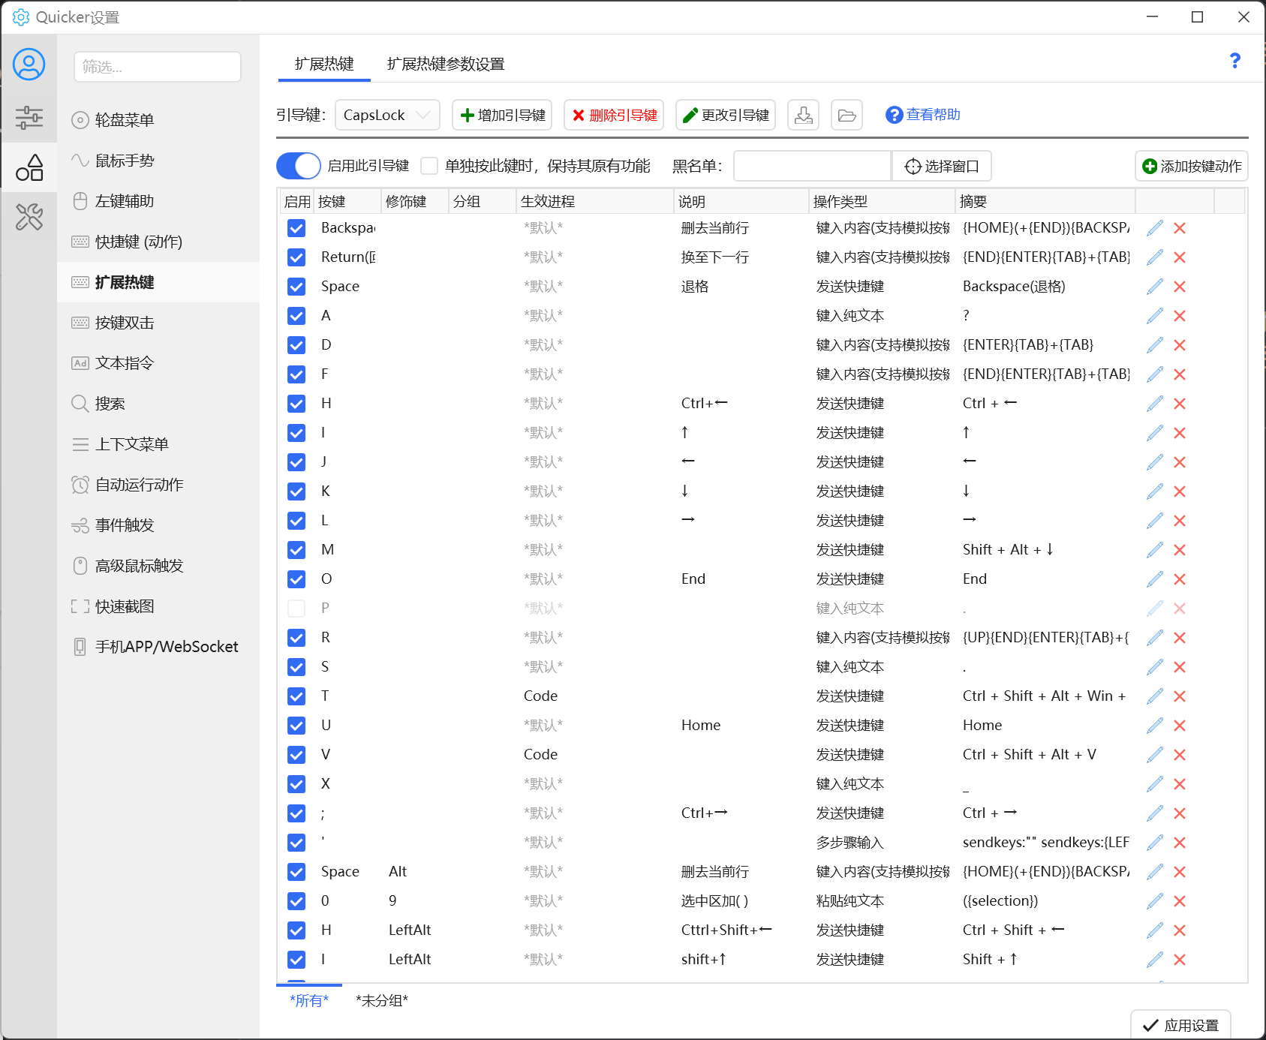This screenshot has width=1266, height=1040.
Task: Open 鼠标手势 in the settings list
Action: click(x=158, y=161)
